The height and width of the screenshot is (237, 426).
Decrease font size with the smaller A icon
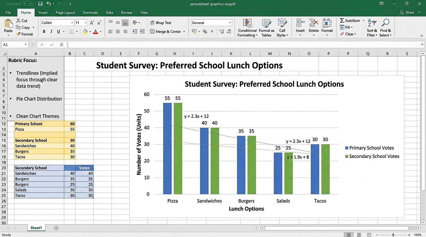[x=99, y=23]
